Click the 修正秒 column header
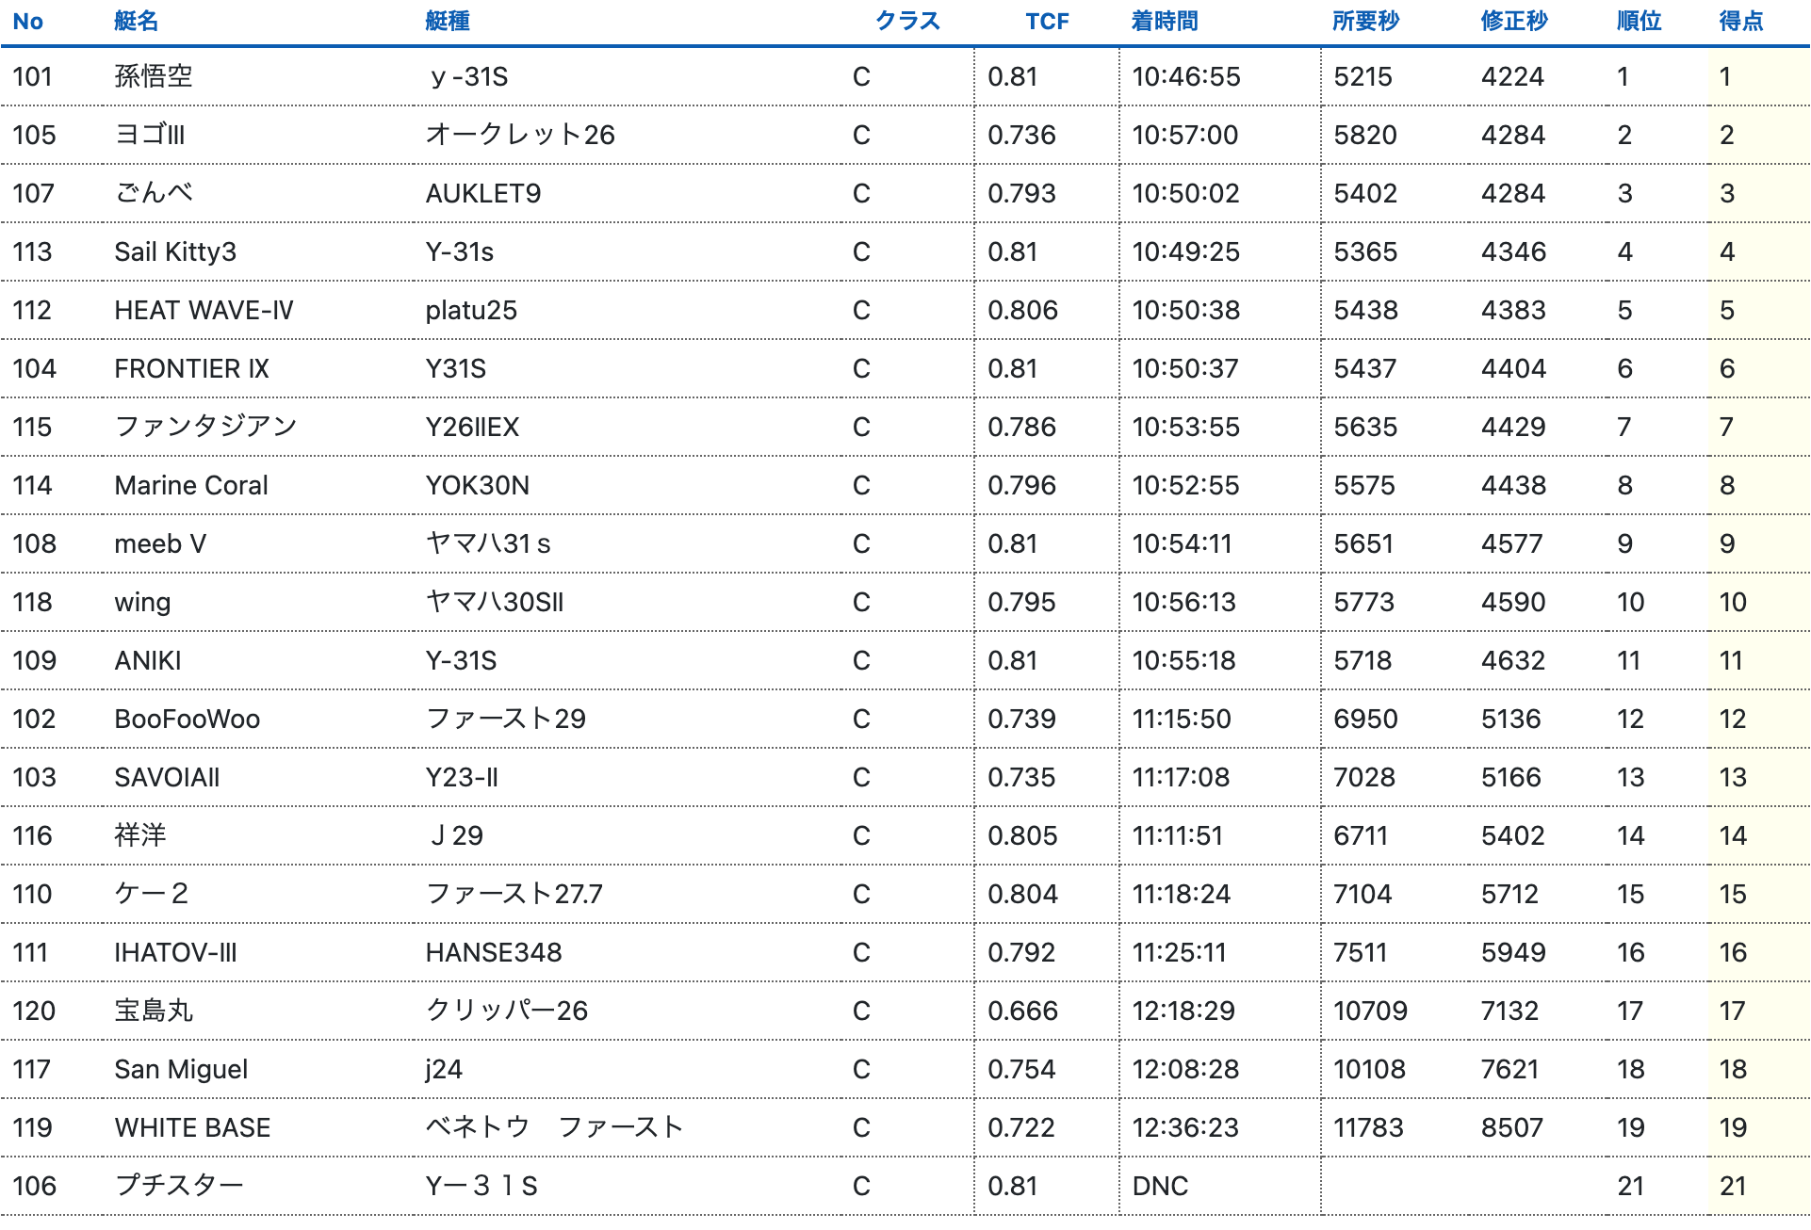This screenshot has height=1230, width=1811. [x=1513, y=22]
